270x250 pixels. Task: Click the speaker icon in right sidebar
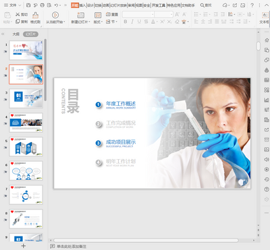click(x=267, y=160)
